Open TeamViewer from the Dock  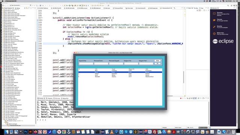pos(131,132)
